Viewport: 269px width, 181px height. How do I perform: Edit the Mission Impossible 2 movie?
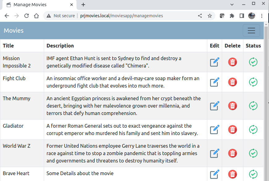tap(215, 62)
